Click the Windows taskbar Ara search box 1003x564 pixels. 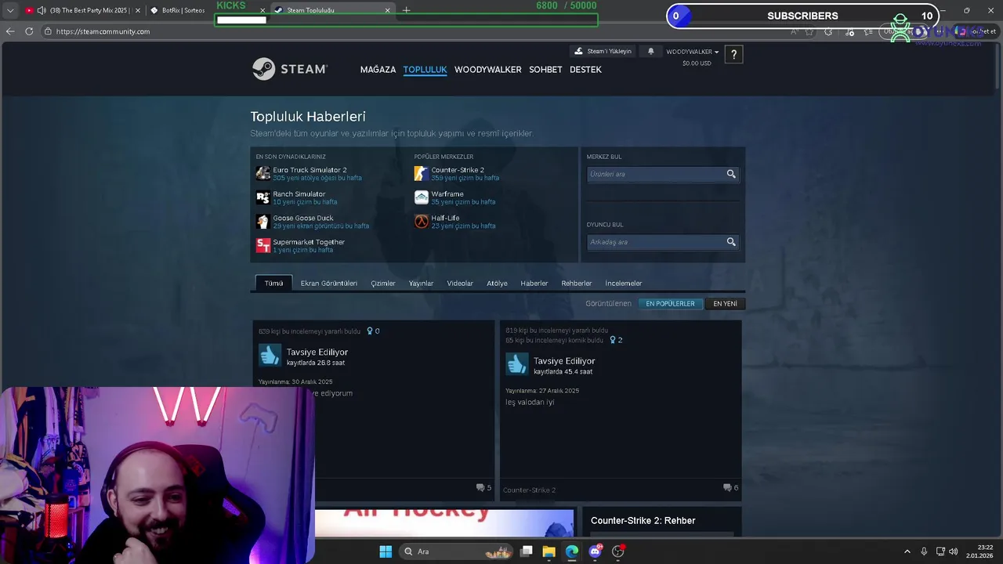pos(455,551)
